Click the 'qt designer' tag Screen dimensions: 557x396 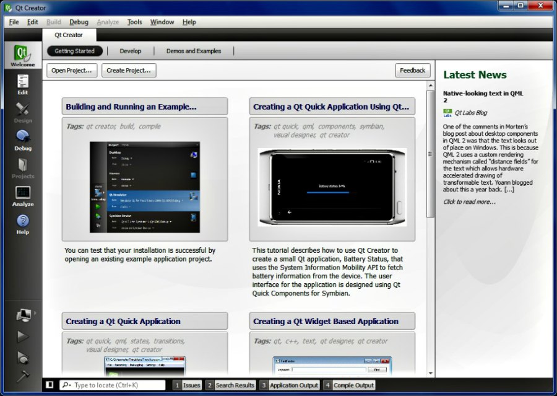337,341
